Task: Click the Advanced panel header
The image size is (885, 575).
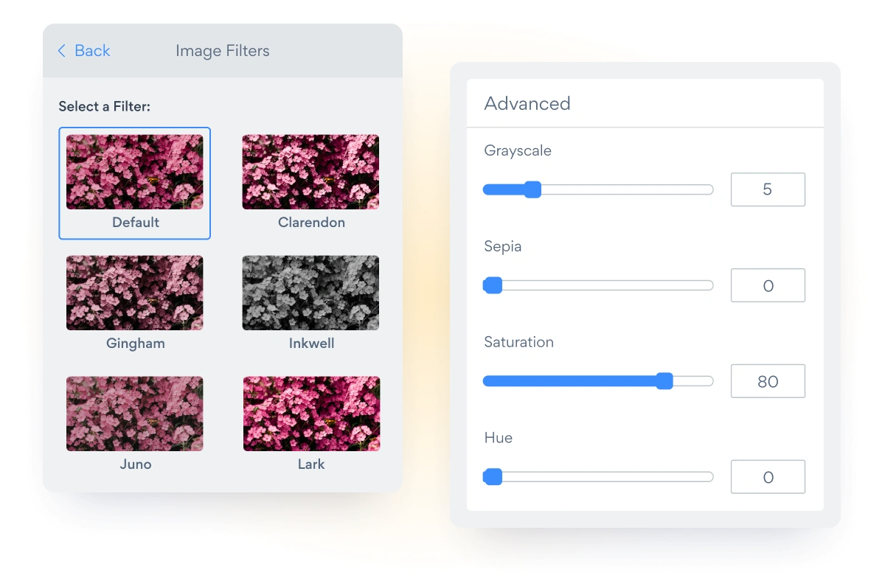Action: [527, 103]
